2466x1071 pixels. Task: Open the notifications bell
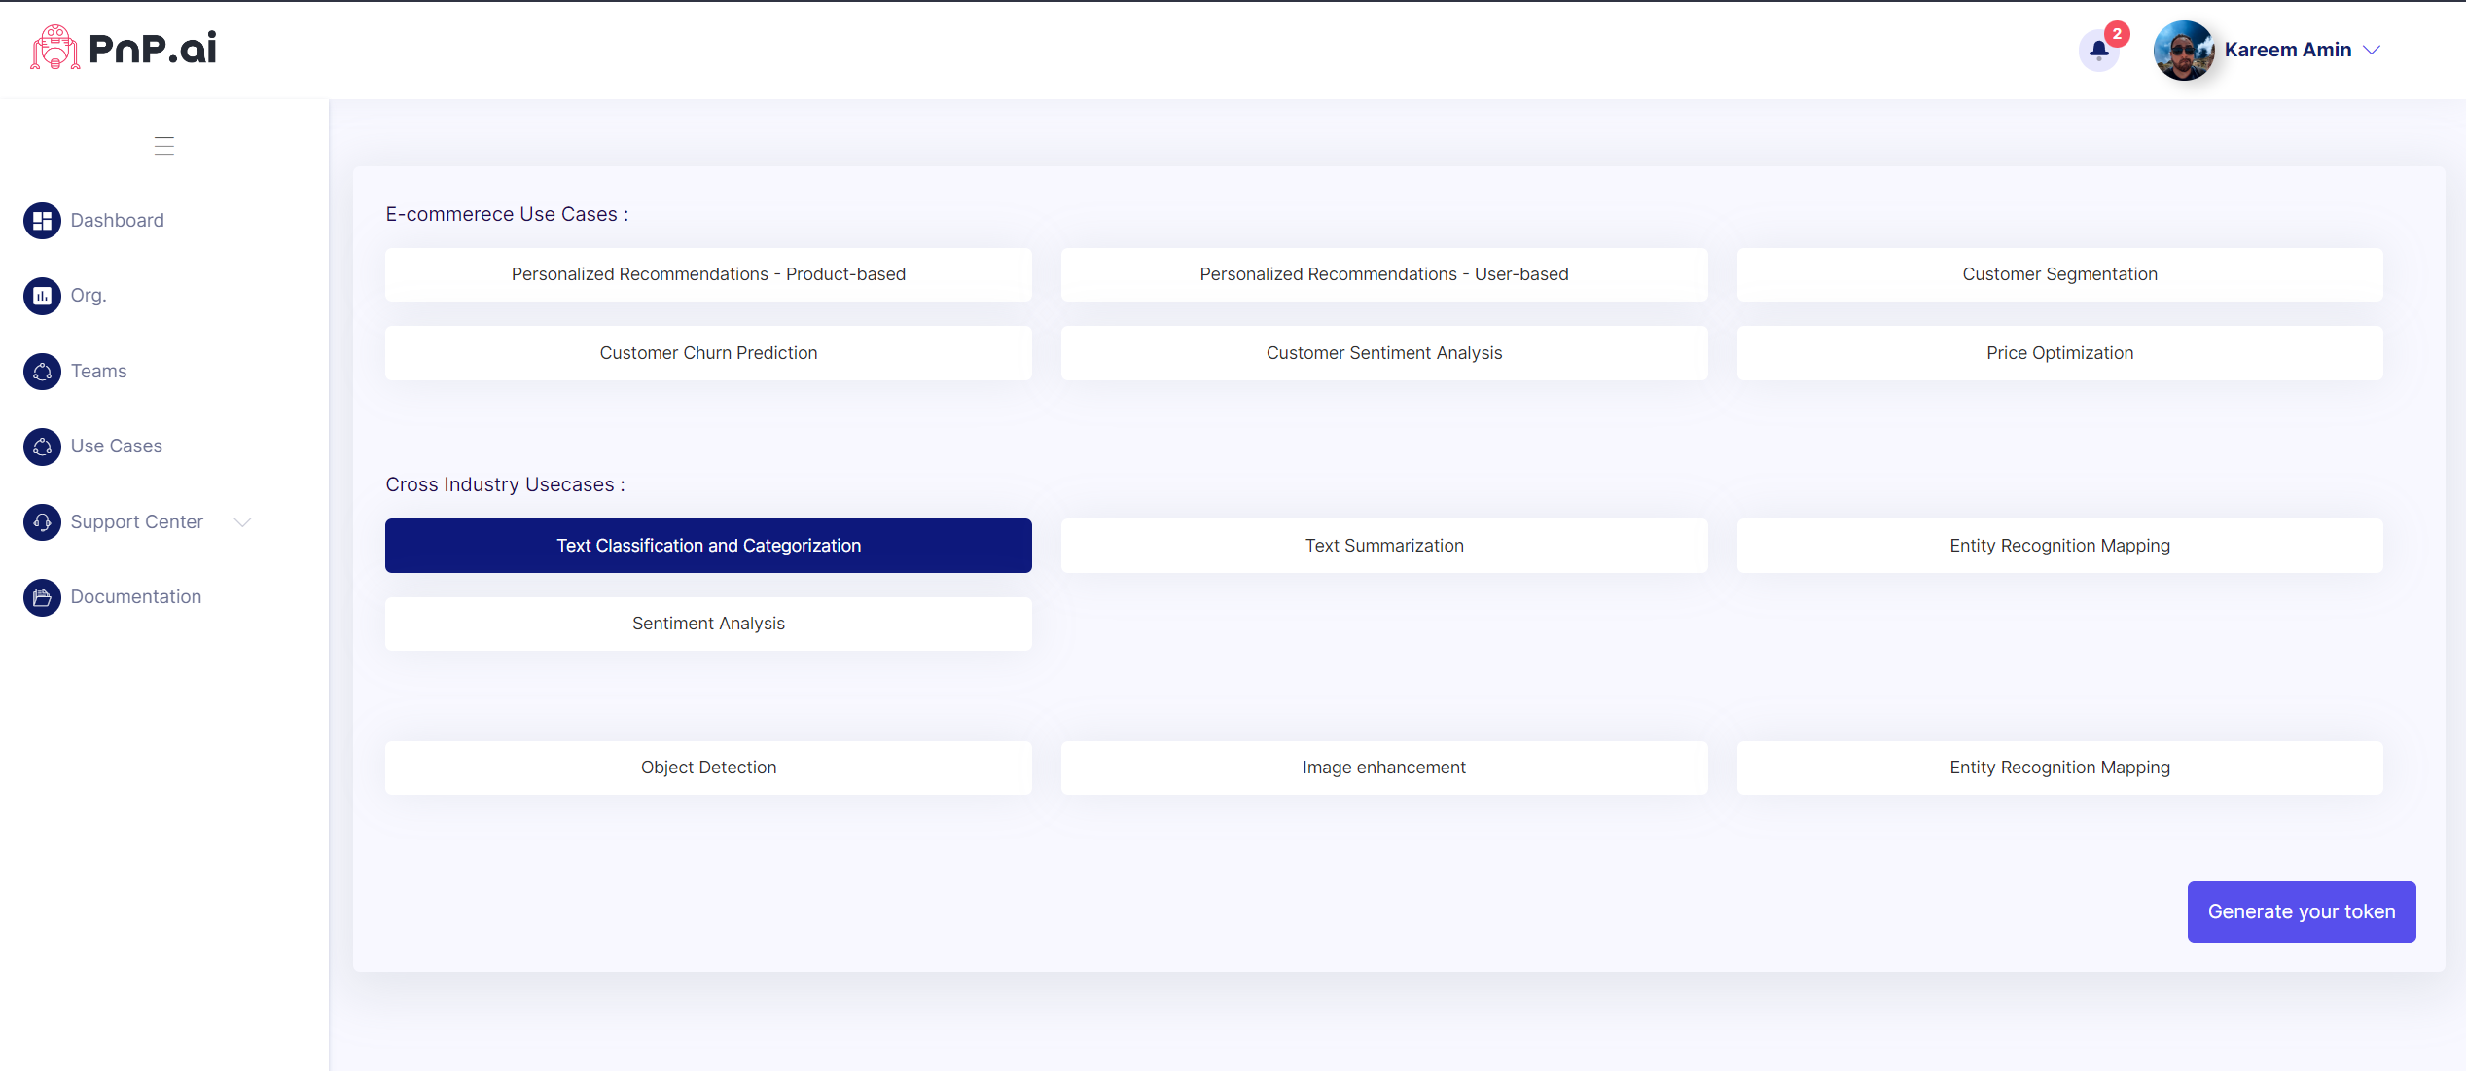pos(2098,50)
